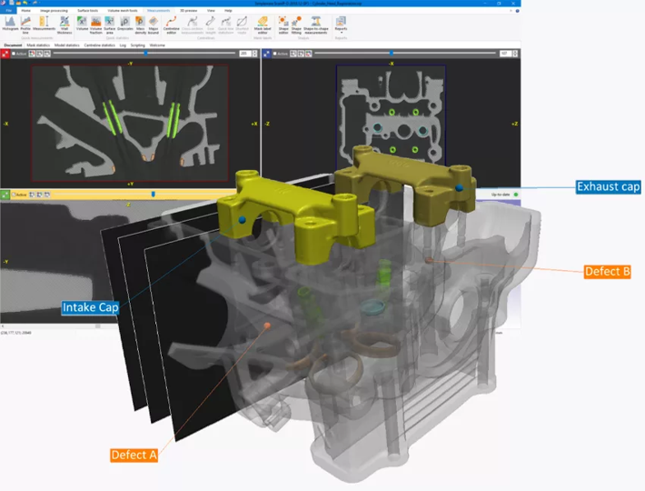Click the top-left view slice slider
The image size is (645, 491).
(145, 54)
